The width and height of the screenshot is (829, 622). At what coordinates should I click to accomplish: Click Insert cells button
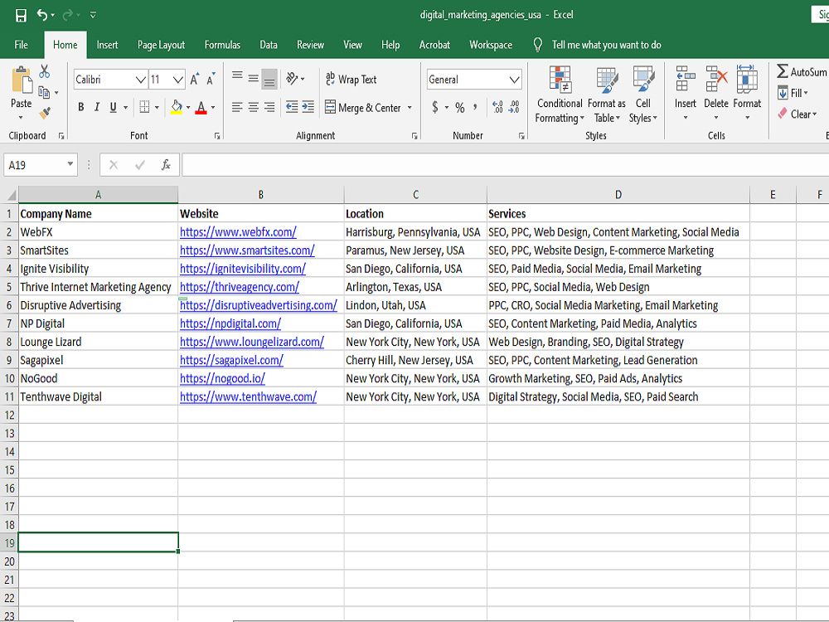pyautogui.click(x=686, y=93)
